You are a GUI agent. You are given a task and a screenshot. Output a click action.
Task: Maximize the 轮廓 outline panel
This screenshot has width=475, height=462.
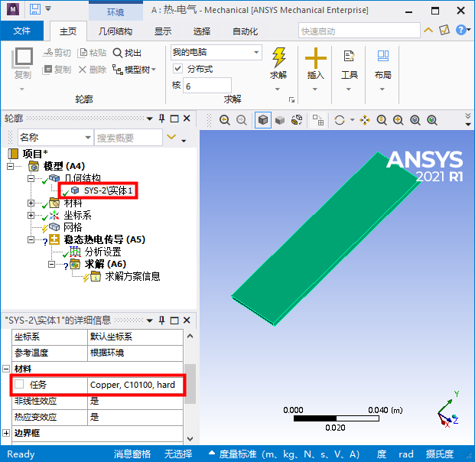tap(174, 119)
